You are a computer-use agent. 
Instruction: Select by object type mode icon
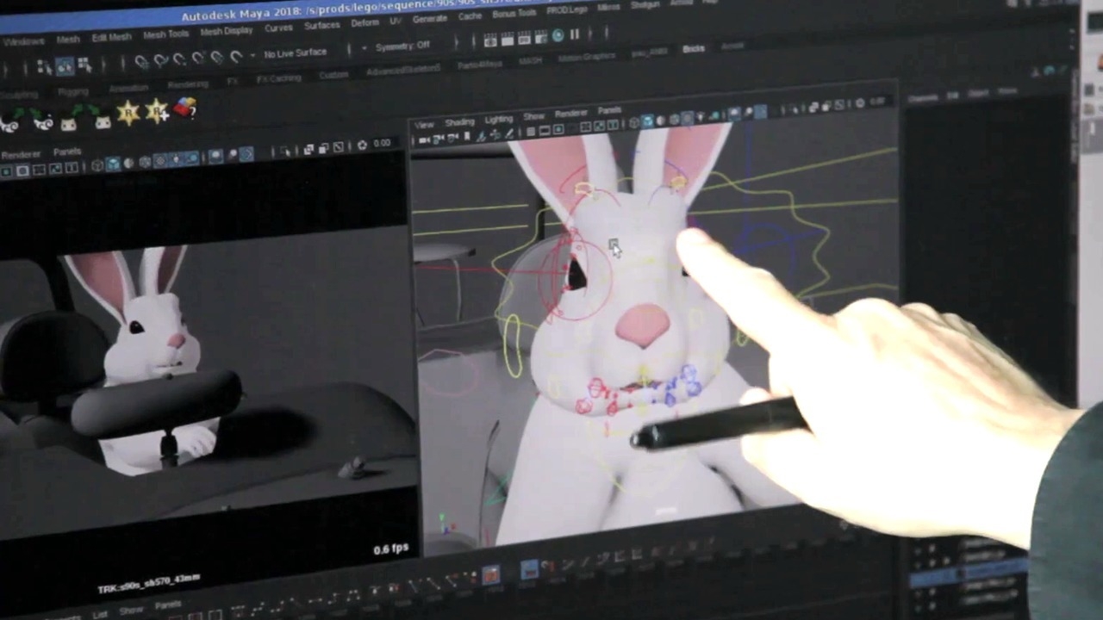(65, 65)
